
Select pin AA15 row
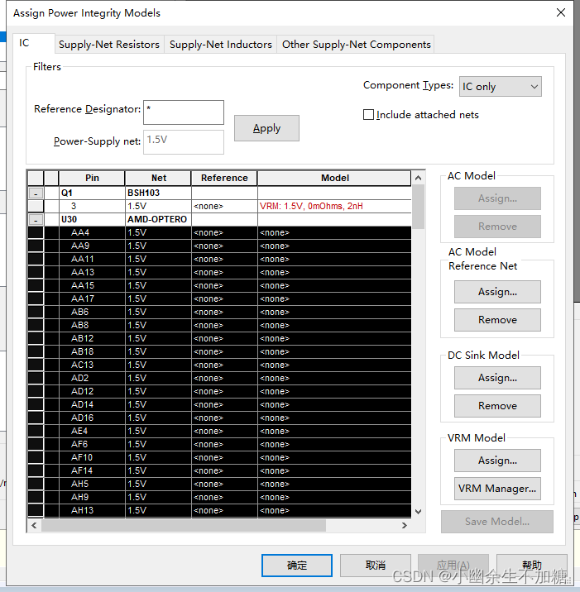tap(219, 285)
